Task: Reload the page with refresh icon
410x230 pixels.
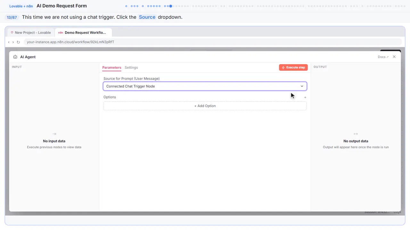Action: coord(18,42)
